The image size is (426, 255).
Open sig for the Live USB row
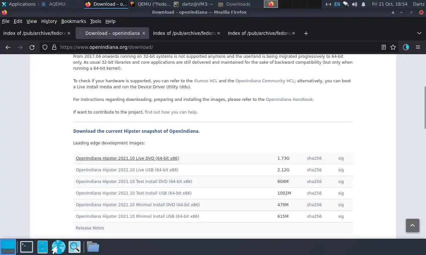[341, 170]
